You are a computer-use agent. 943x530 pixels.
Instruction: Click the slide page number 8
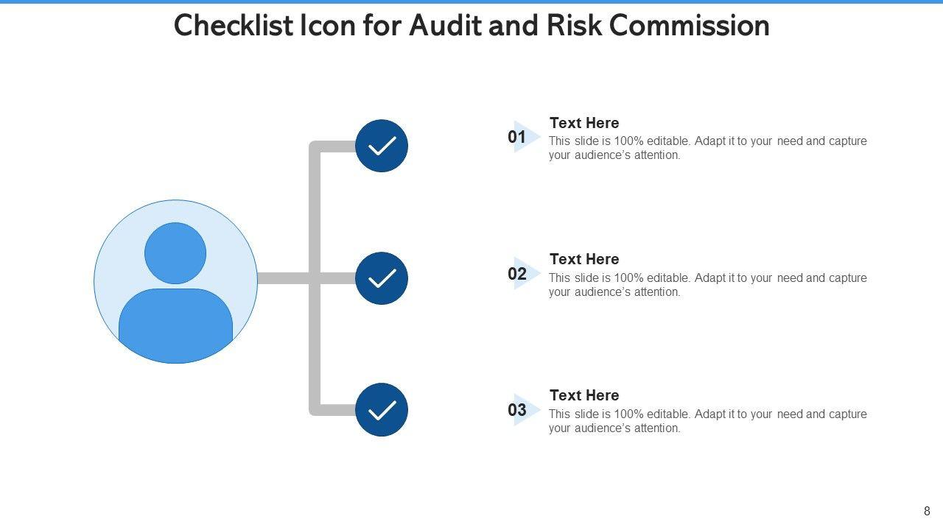927,512
